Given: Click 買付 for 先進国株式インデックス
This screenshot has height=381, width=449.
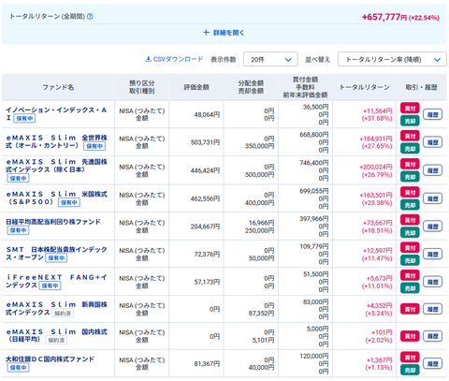Looking at the screenshot, I should pos(410,164).
